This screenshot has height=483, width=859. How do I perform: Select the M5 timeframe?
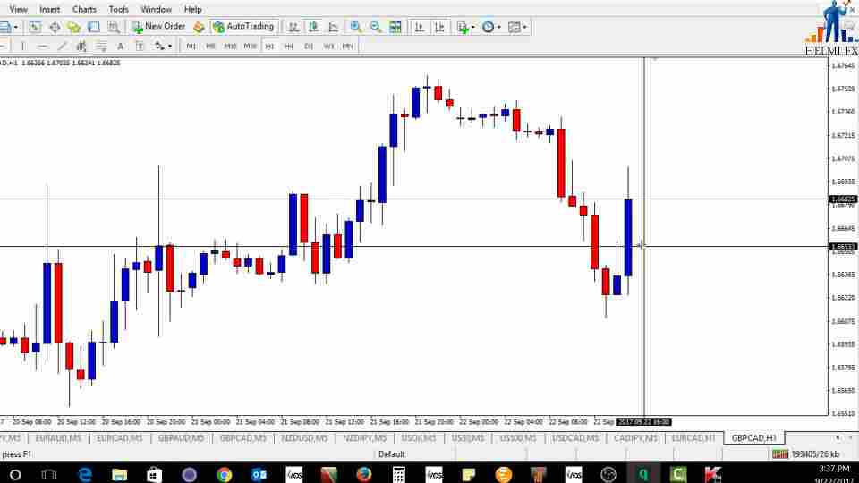tap(210, 46)
